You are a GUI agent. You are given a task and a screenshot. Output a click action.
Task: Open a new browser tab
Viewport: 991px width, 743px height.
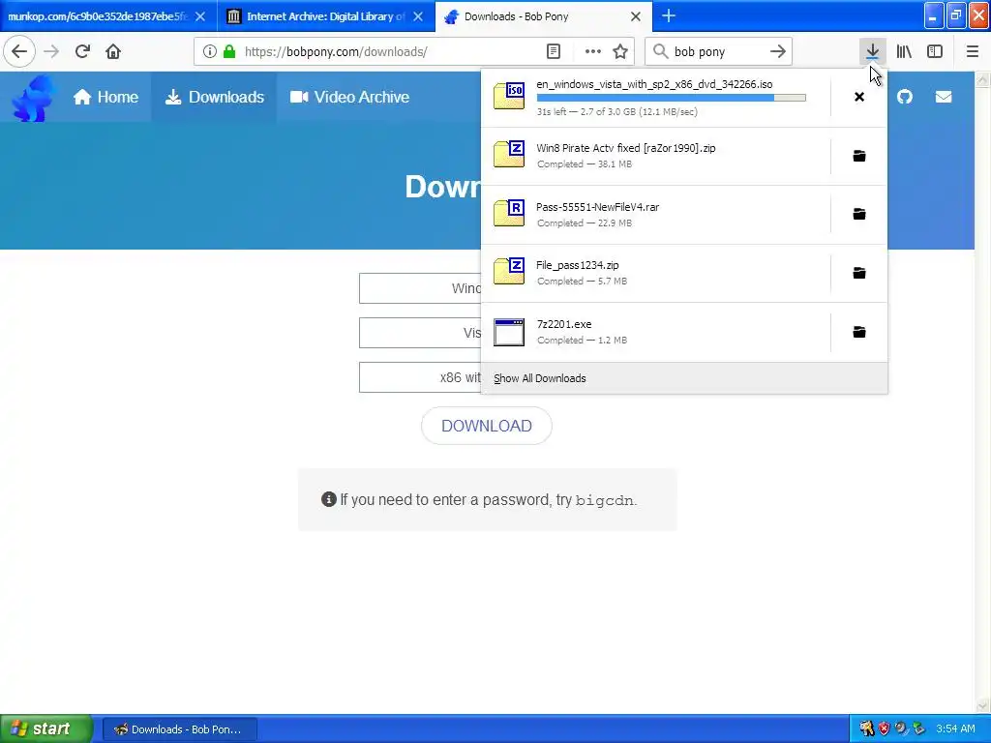[668, 15]
